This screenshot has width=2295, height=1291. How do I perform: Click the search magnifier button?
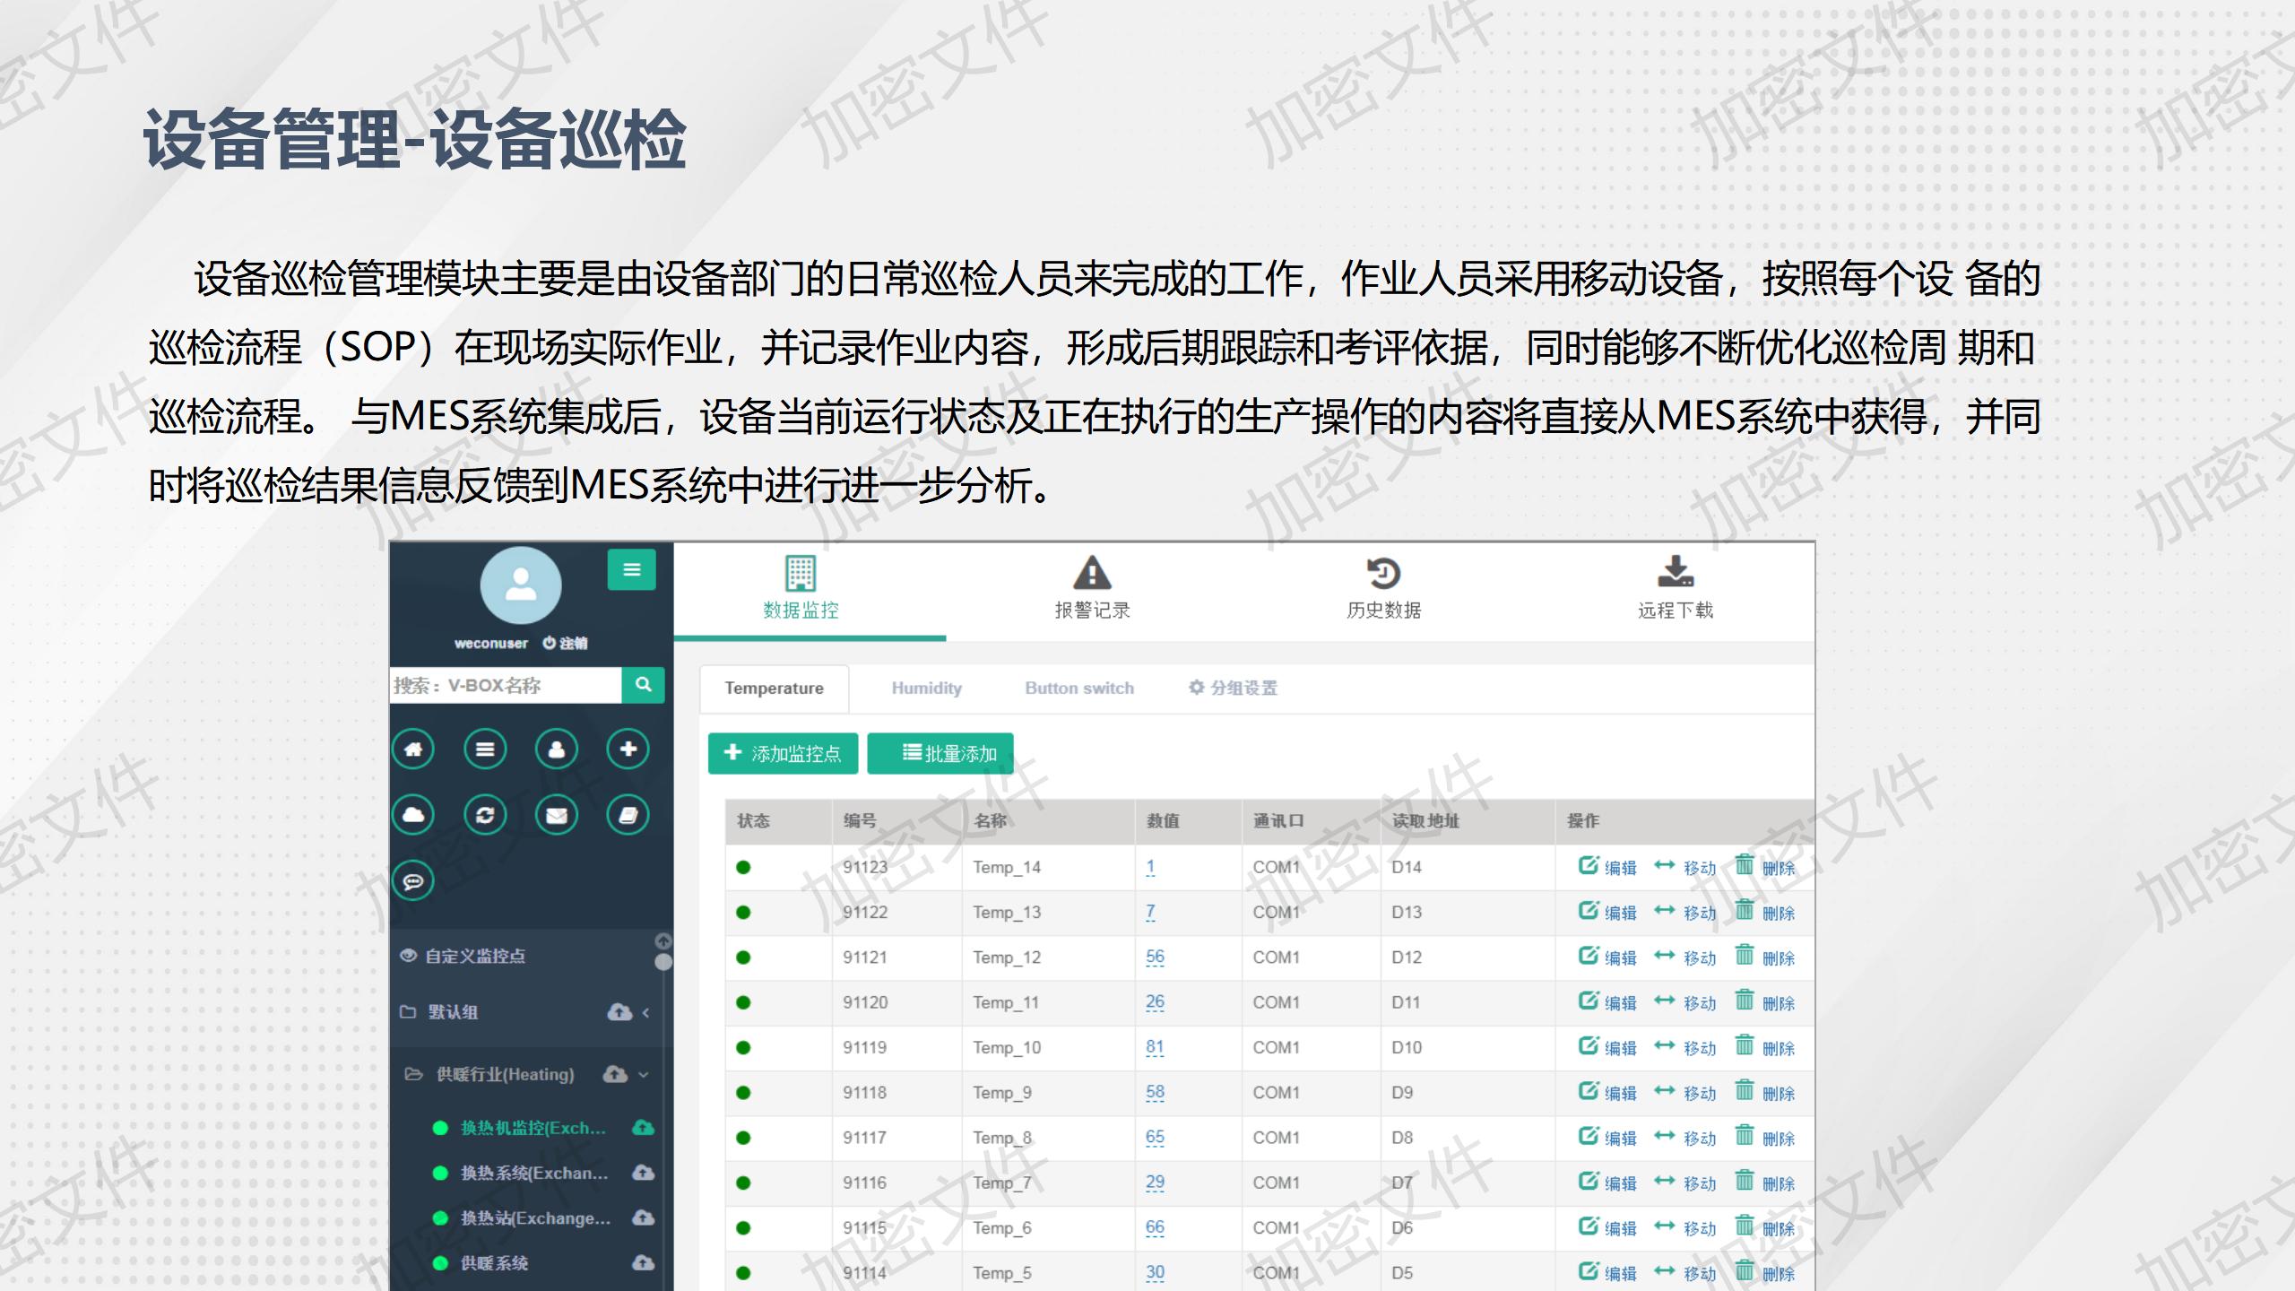click(643, 685)
